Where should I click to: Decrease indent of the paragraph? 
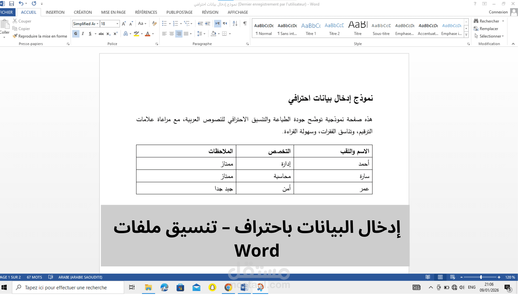pos(200,23)
